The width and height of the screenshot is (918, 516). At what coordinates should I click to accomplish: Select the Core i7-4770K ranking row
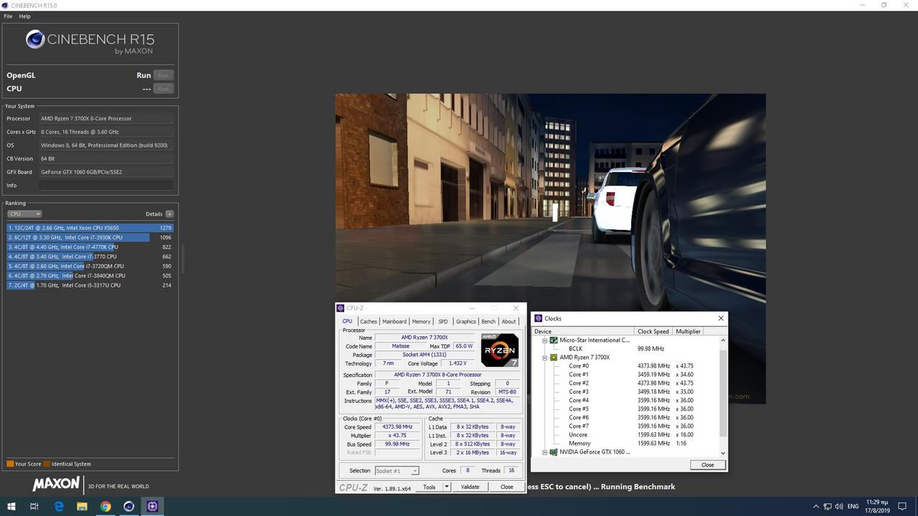coord(90,247)
